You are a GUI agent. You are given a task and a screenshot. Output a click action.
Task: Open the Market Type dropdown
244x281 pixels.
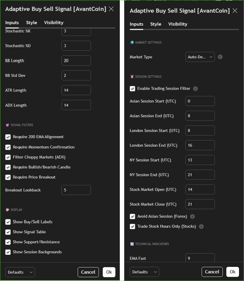200,57
